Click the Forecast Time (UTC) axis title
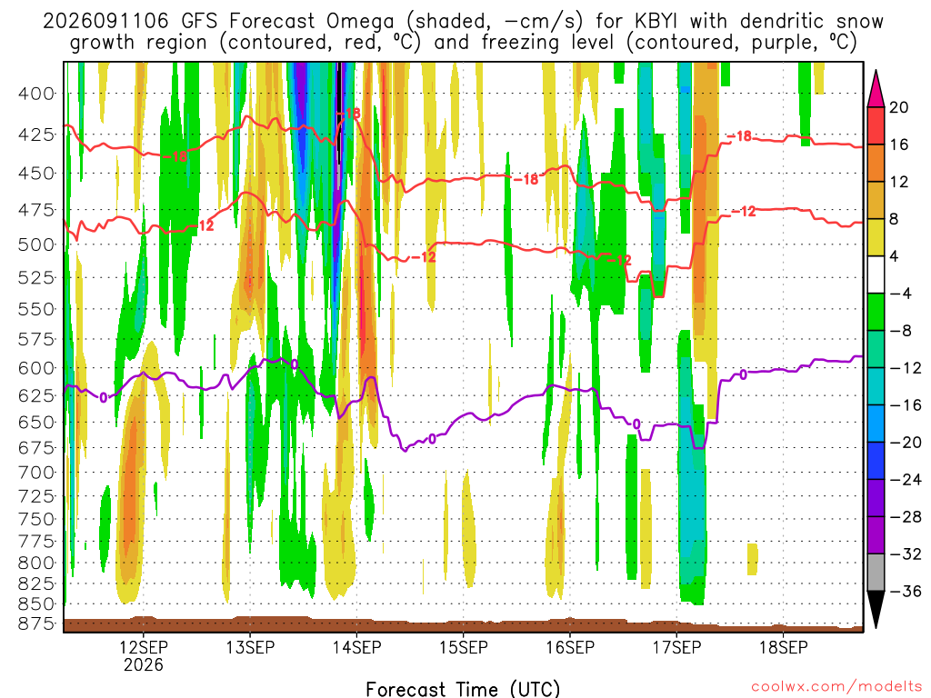Image resolution: width=931 pixels, height=698 pixels. 463,689
